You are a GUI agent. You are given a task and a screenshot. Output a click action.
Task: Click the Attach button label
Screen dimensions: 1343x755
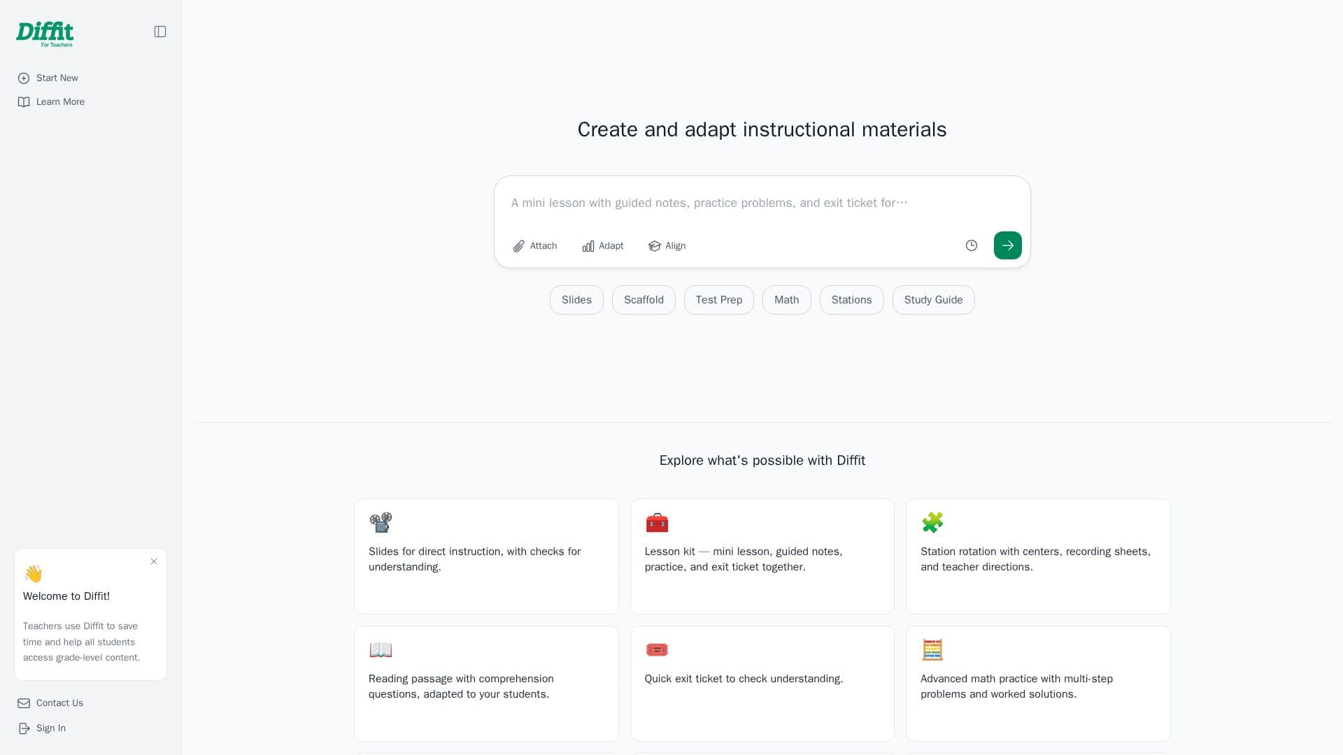(543, 246)
